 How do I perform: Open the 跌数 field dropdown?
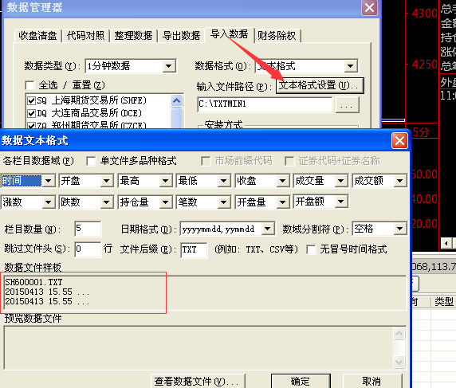click(x=107, y=202)
